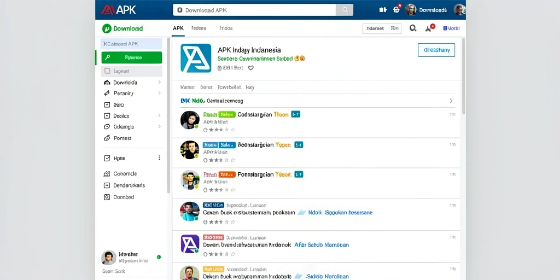Click the large blue app icon thumbnail
This screenshot has height=280, width=560.
[x=196, y=58]
